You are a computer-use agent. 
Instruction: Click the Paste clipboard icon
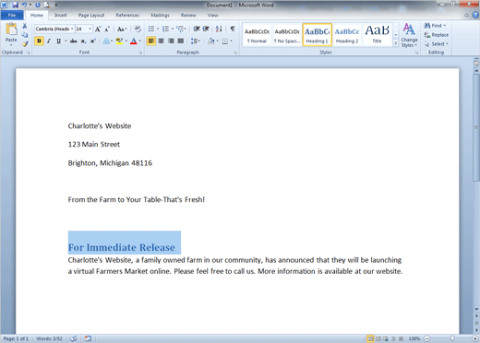point(11,30)
